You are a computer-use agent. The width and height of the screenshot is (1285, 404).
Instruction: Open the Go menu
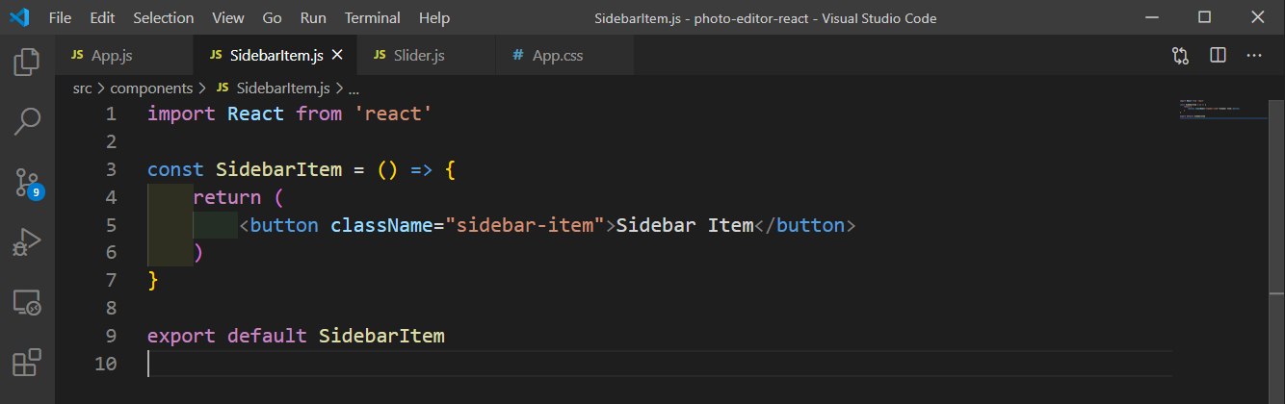(273, 18)
